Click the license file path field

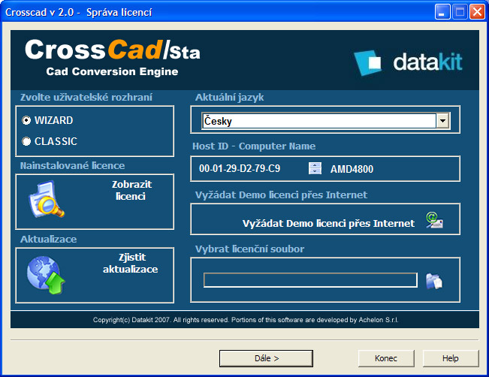310,280
